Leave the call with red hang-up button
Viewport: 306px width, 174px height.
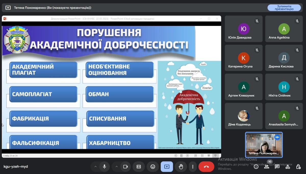point(206,167)
